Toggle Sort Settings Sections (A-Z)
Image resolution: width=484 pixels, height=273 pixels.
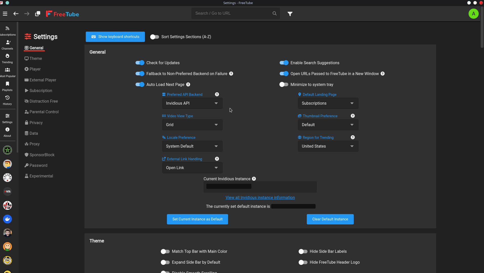click(x=155, y=37)
